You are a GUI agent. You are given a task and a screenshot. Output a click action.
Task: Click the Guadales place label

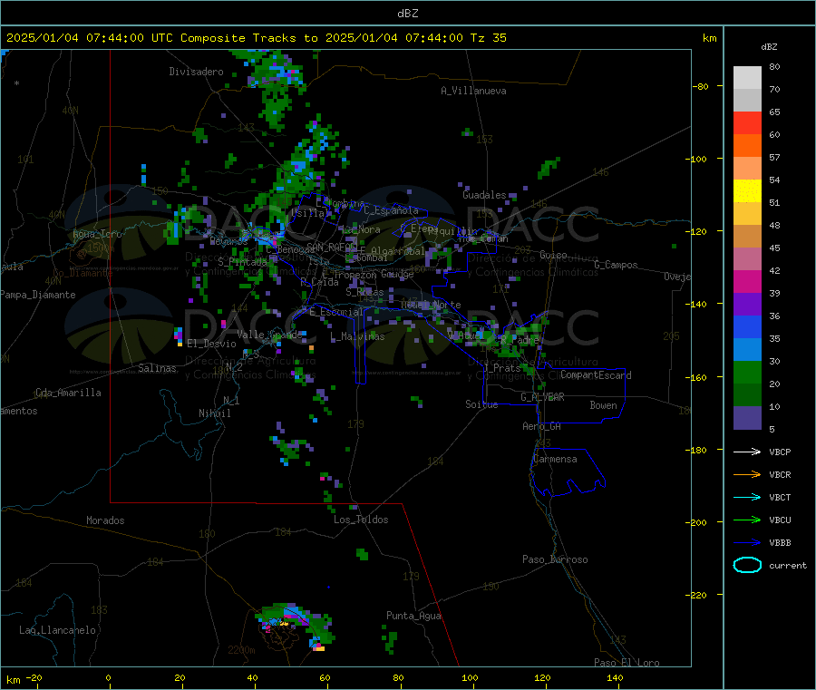tap(484, 195)
